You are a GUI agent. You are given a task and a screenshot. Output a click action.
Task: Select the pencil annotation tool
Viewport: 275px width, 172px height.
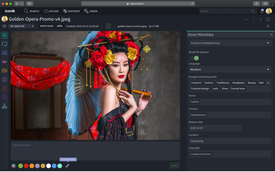(67, 166)
